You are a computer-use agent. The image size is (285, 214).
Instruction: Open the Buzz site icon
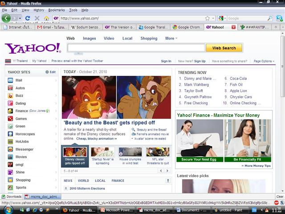(10, 95)
